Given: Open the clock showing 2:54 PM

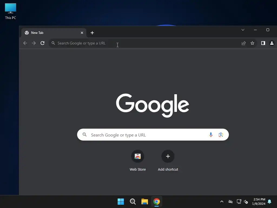Looking at the screenshot, I should point(259,201).
